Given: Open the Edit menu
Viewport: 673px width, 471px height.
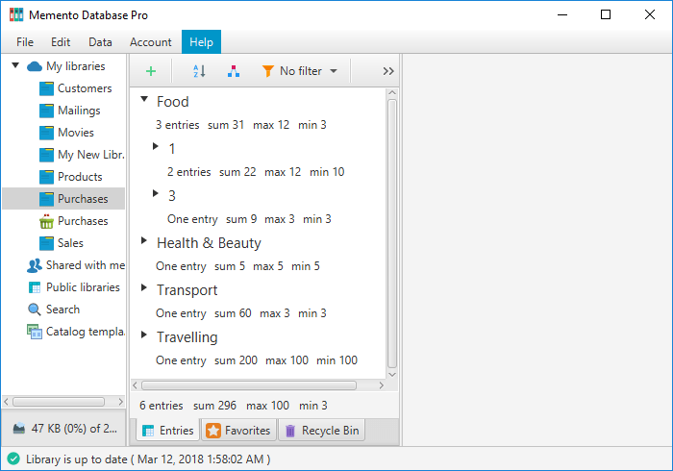Looking at the screenshot, I should click(61, 42).
